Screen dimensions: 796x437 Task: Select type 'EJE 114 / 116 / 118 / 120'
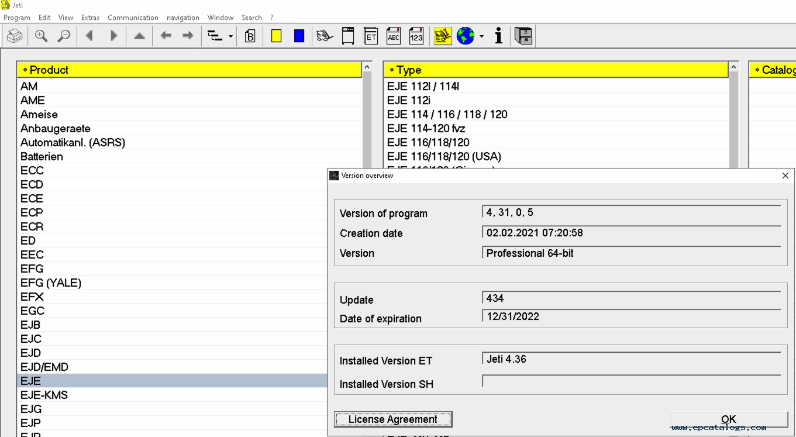point(556,114)
